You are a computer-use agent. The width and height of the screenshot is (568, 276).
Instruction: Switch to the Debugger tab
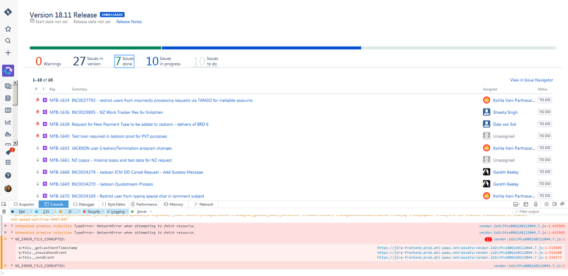83,204
